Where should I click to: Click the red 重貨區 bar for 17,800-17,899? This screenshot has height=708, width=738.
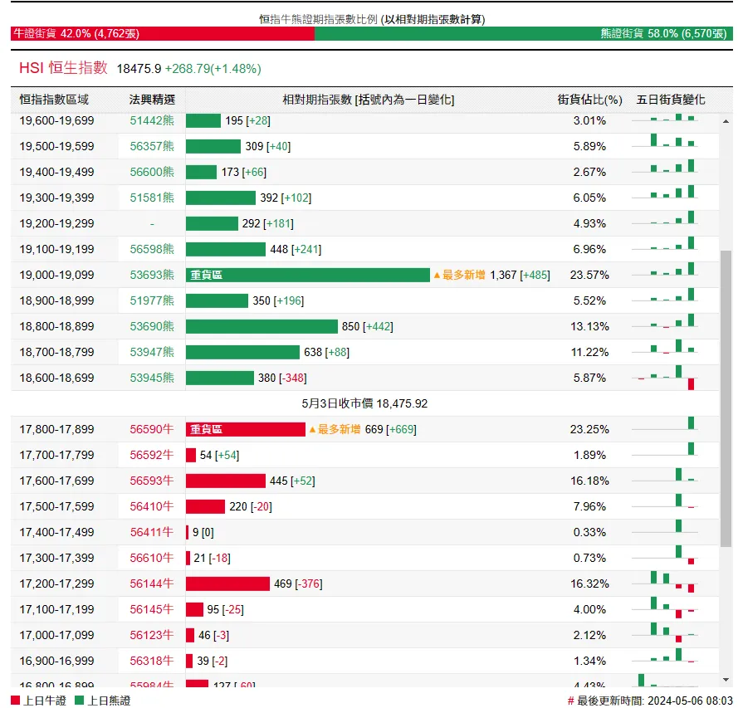click(x=246, y=429)
